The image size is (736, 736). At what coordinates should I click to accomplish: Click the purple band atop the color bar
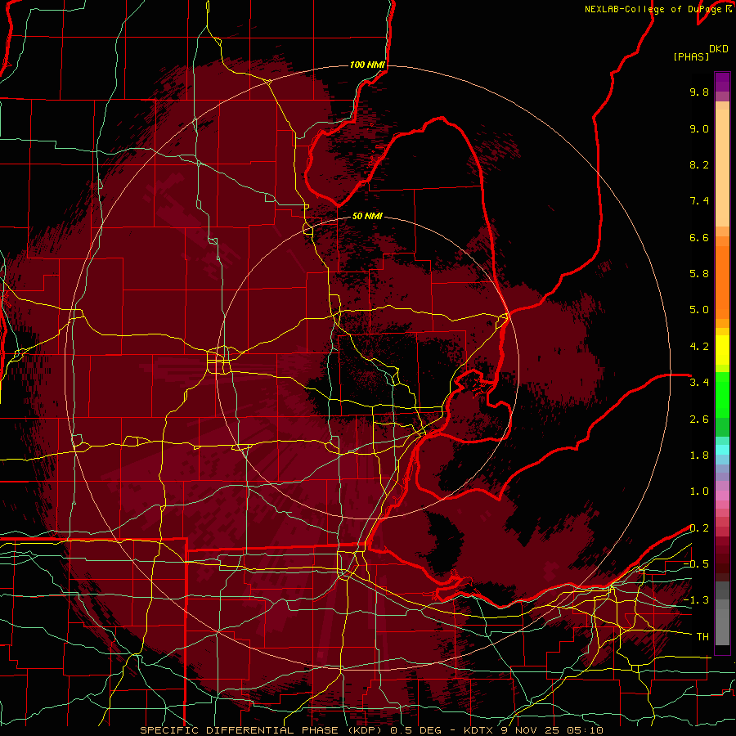point(722,82)
